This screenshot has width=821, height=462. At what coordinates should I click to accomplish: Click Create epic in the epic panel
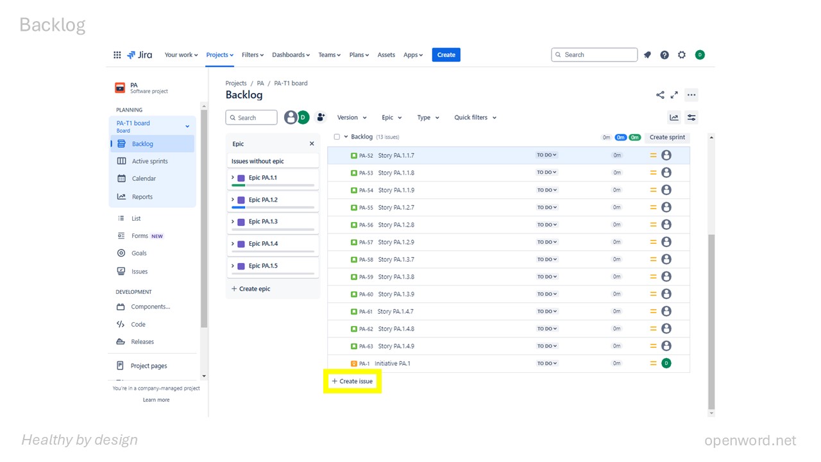click(251, 289)
